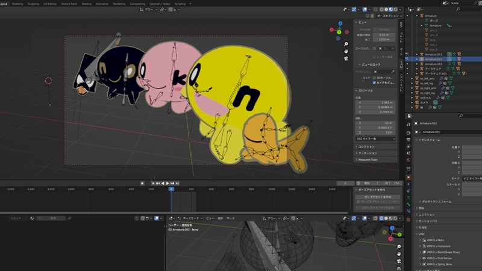
Task: Open the orange Object properties tab
Action: (x=408, y=177)
